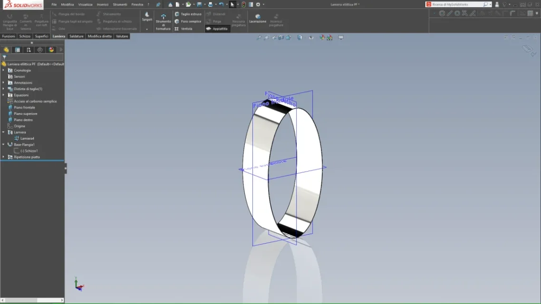The image size is (541, 304).
Task: Open the Inserisci menu
Action: point(103,4)
